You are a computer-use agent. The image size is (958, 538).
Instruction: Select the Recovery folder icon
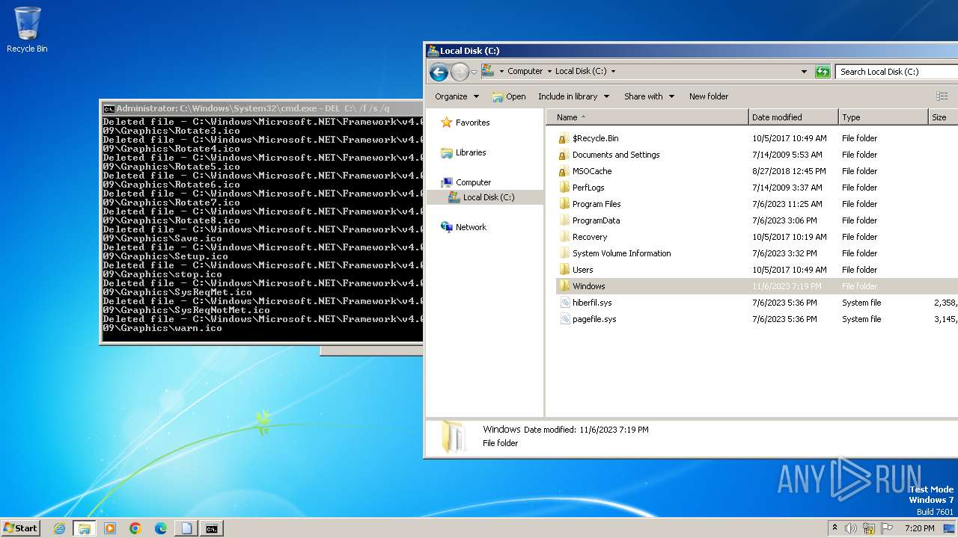(564, 237)
